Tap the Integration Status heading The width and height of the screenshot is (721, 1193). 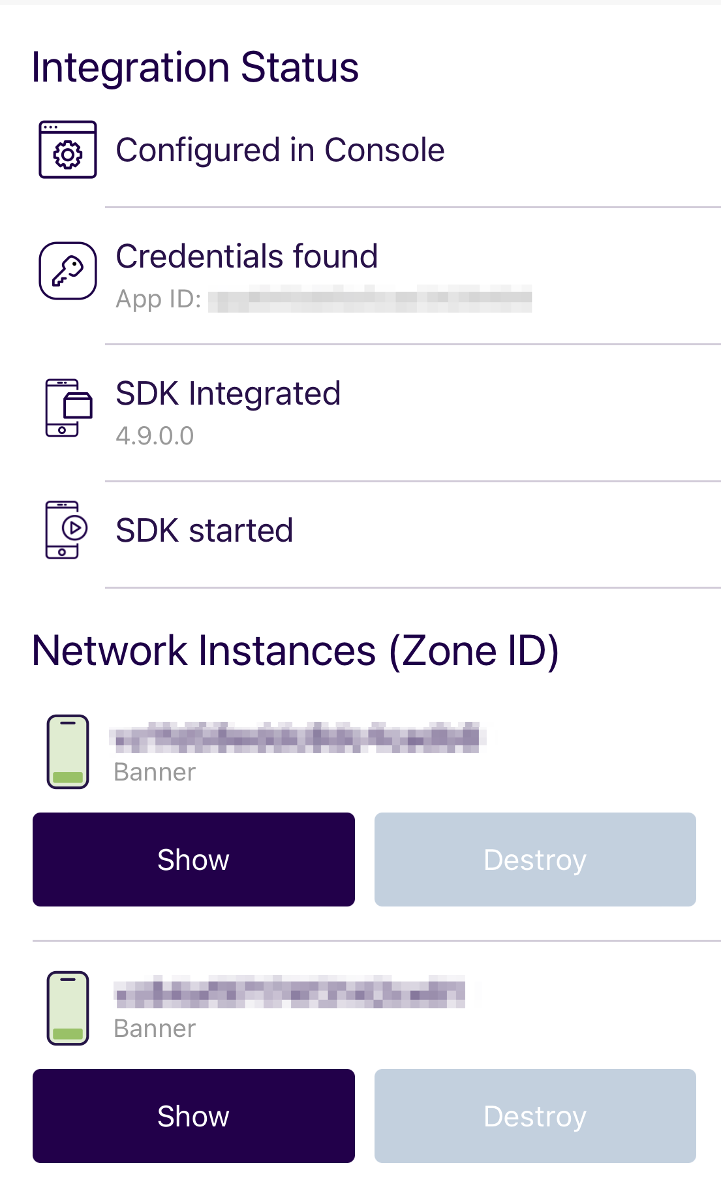195,67
